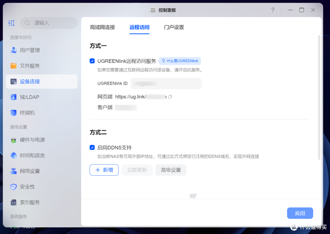Close the 控制面板 window
Screen dimensions: 330x234
click(x=313, y=10)
